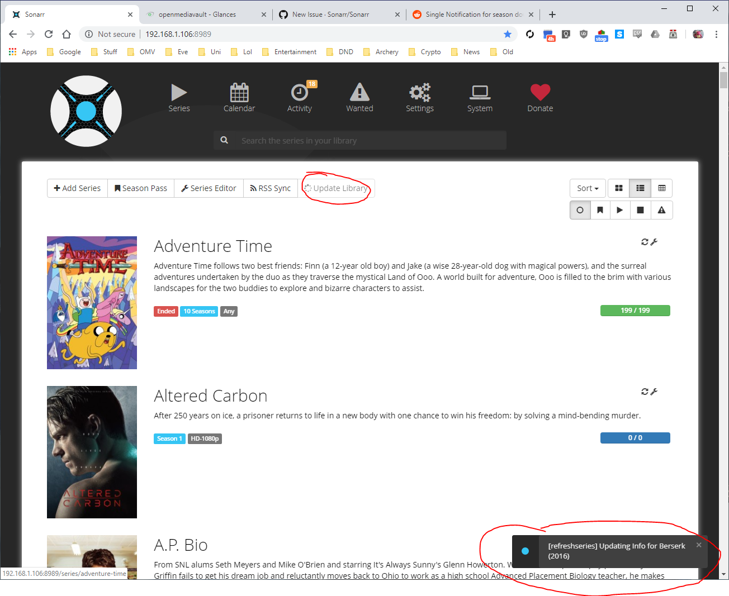
Task: Switch to table view layout
Action: click(x=662, y=188)
